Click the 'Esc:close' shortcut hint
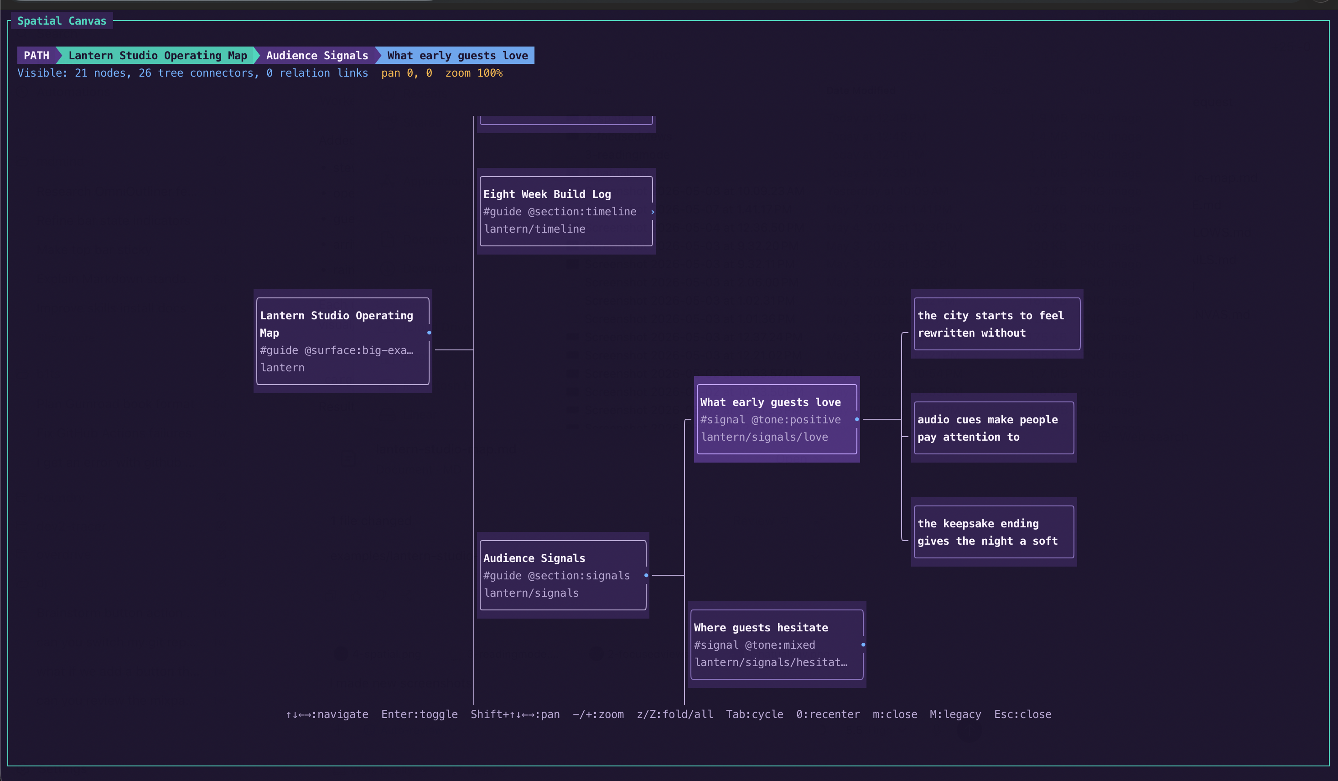Image resolution: width=1338 pixels, height=781 pixels. pos(1022,714)
